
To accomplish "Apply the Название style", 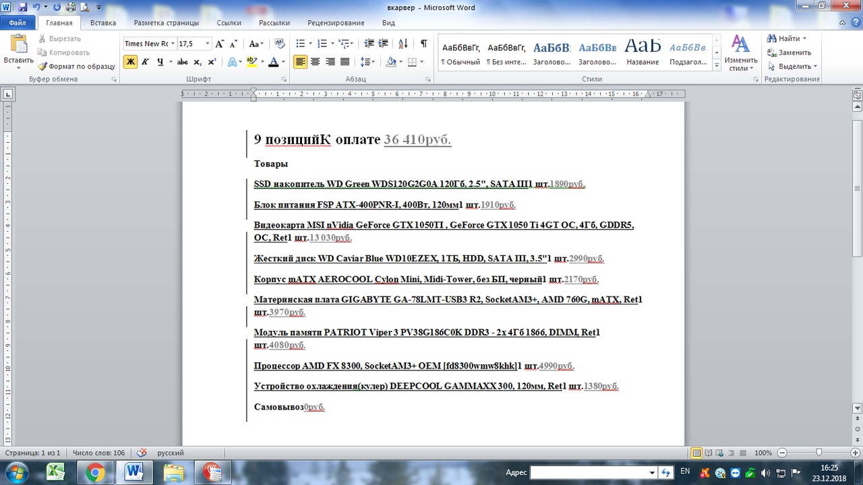I will [x=643, y=54].
